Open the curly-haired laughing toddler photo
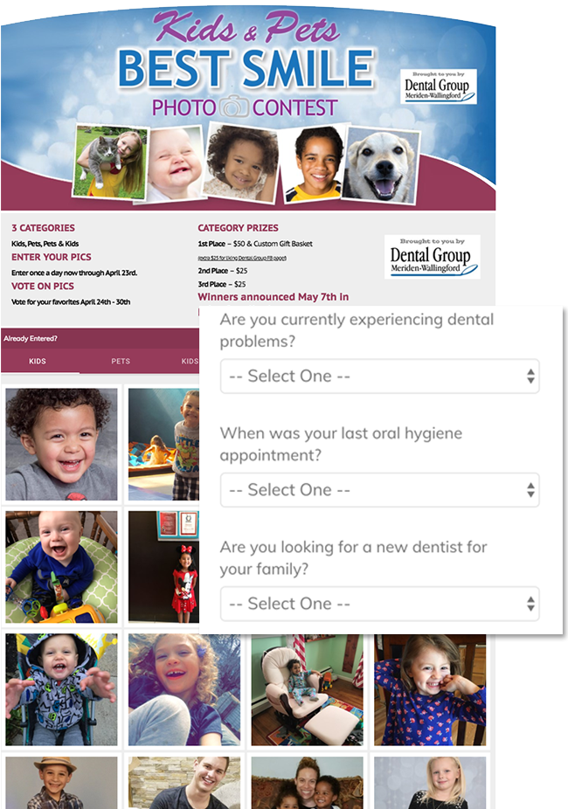 click(61, 444)
